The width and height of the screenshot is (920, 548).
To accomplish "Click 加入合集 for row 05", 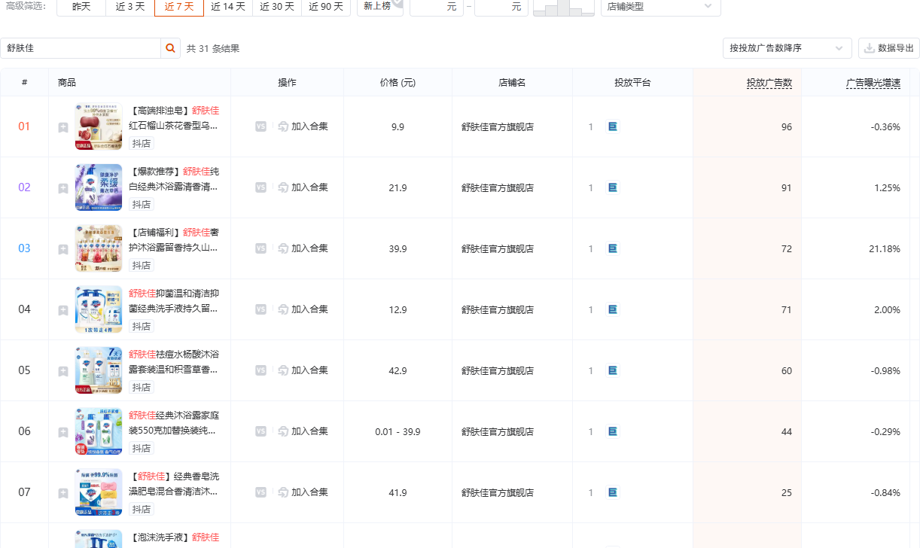I will click(x=303, y=370).
